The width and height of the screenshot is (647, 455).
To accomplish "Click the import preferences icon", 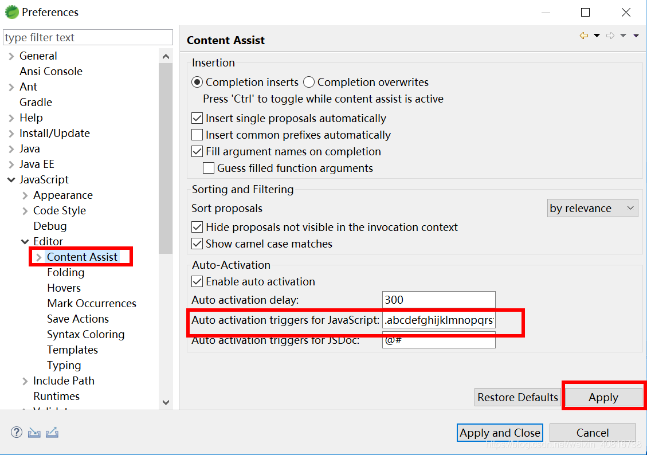I will coord(34,433).
